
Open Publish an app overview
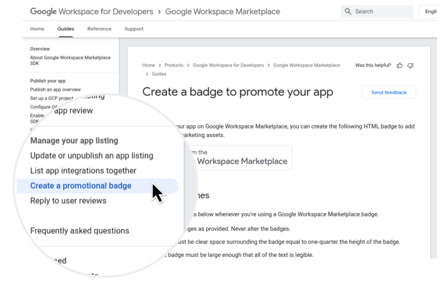pyautogui.click(x=56, y=90)
